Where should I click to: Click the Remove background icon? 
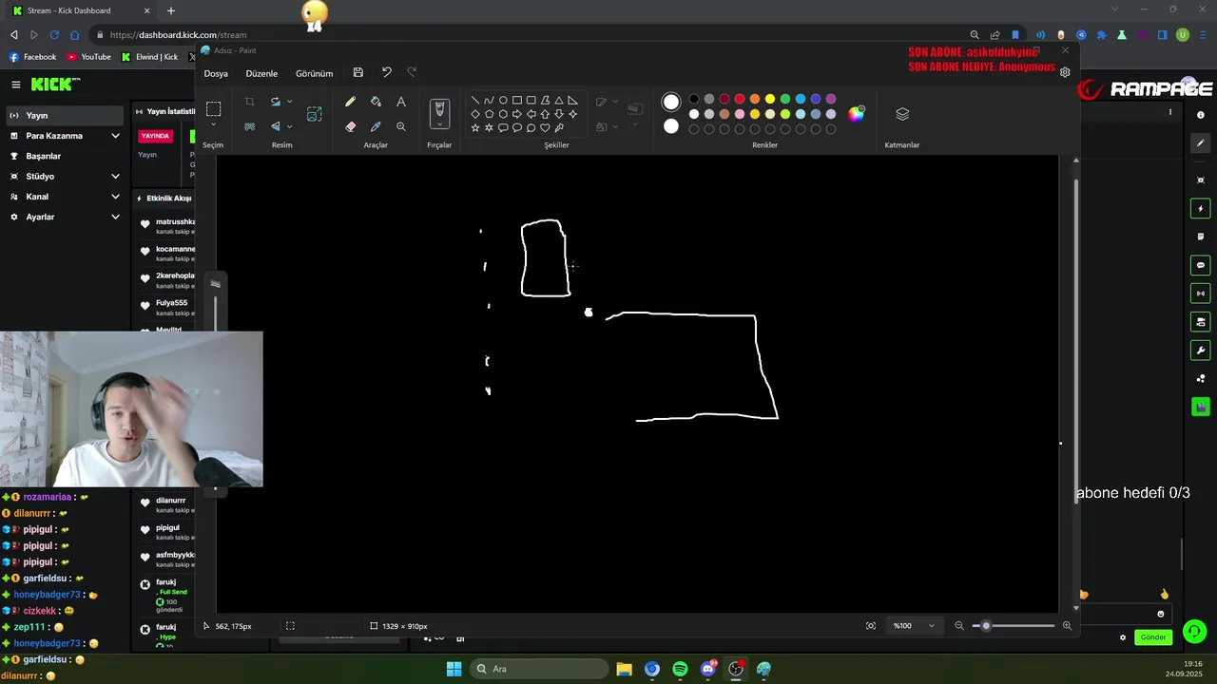pos(249,126)
